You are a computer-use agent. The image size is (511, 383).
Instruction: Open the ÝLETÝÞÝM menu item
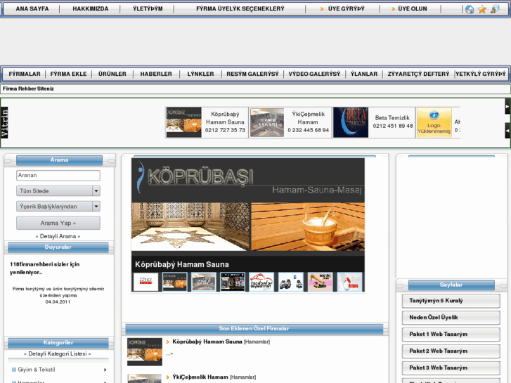click(x=148, y=9)
